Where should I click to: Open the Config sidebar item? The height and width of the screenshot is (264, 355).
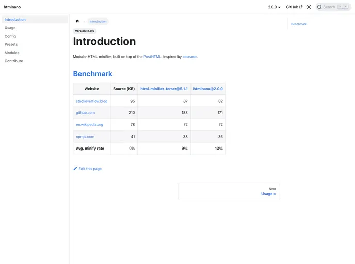click(x=35, y=36)
